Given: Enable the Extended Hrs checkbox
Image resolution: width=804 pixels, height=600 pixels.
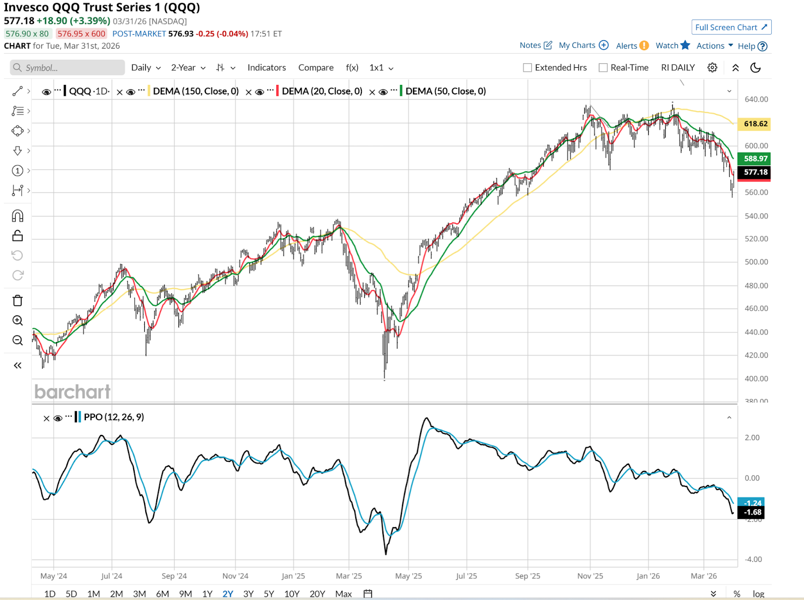Looking at the screenshot, I should point(528,68).
